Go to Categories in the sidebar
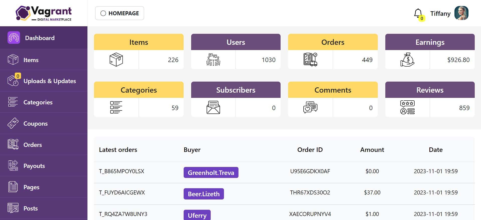The width and height of the screenshot is (481, 220). tap(38, 102)
